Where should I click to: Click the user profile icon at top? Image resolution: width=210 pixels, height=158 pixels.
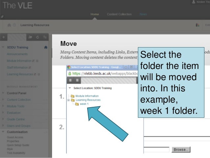[194, 2]
